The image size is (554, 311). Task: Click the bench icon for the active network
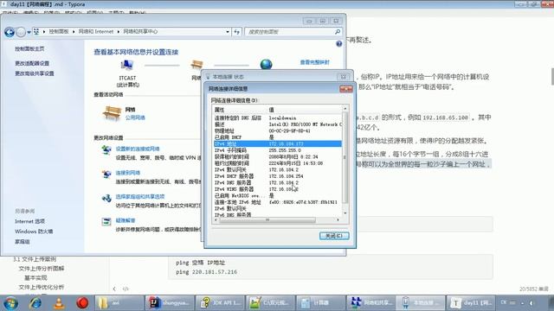tap(112, 113)
